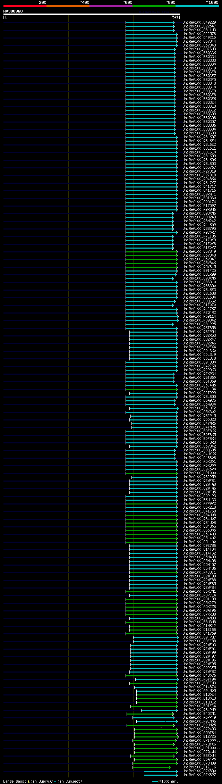This screenshot has width=222, height=784.
Task: Click the UniRef100_A4S8I1 label
Action: 199,573
